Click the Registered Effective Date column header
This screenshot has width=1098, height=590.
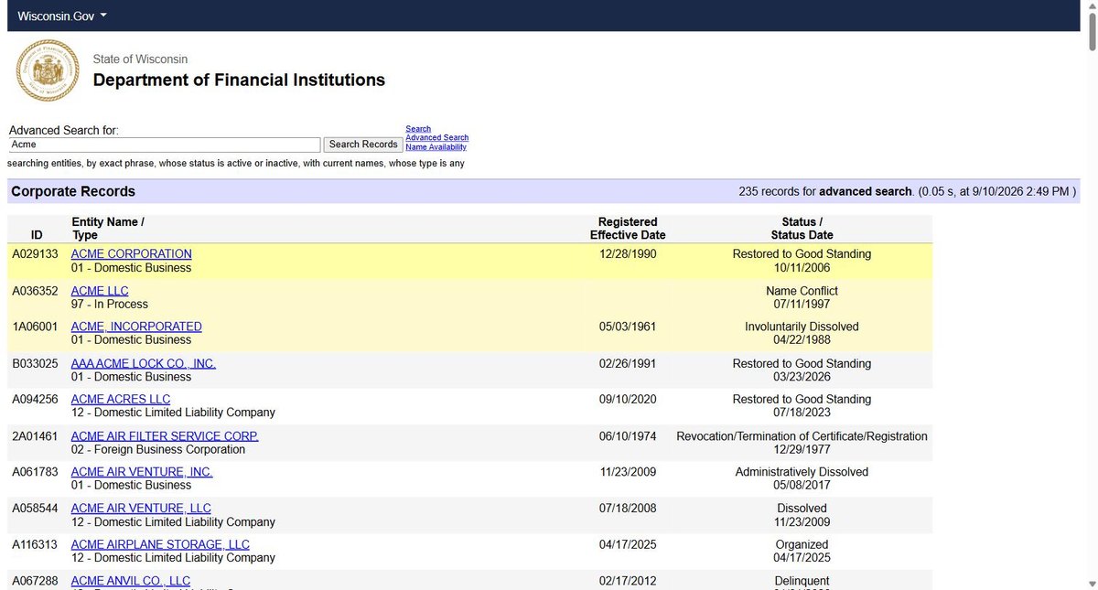coord(628,229)
